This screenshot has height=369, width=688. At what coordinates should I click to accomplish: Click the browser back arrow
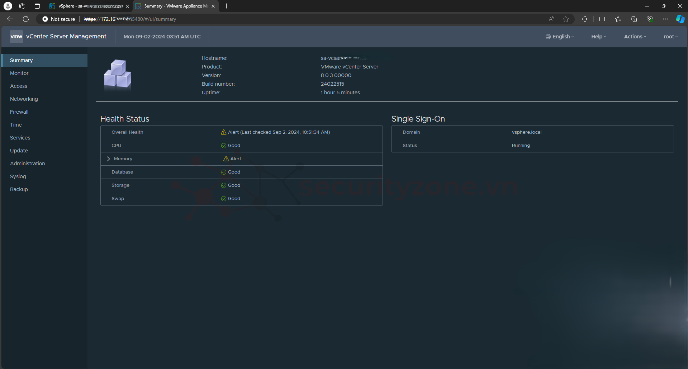click(10, 19)
